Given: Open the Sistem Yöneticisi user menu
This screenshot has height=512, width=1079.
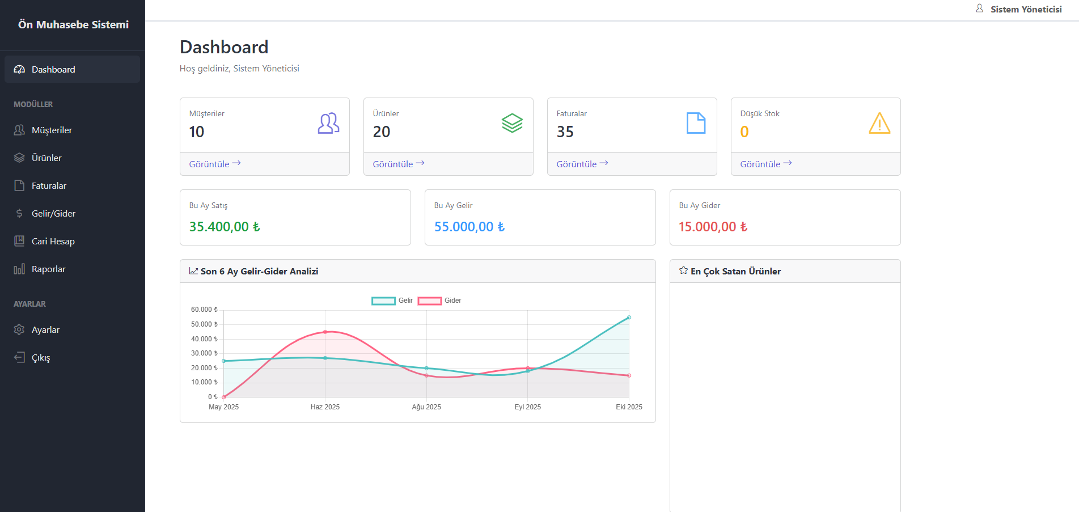Looking at the screenshot, I should 1019,9.
